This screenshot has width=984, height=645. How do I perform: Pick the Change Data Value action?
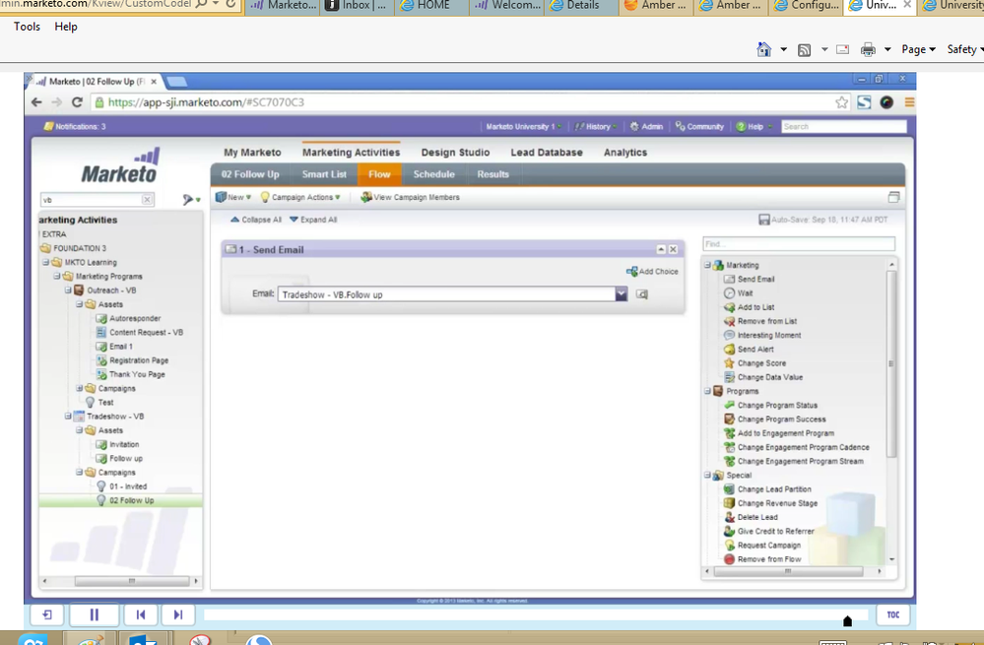pyautogui.click(x=763, y=377)
